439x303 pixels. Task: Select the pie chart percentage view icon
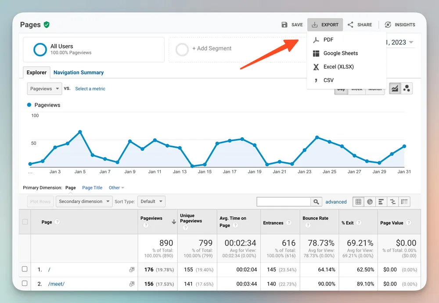click(370, 202)
